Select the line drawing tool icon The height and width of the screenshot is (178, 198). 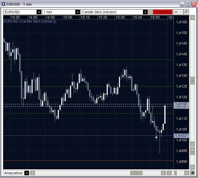pos(181,12)
